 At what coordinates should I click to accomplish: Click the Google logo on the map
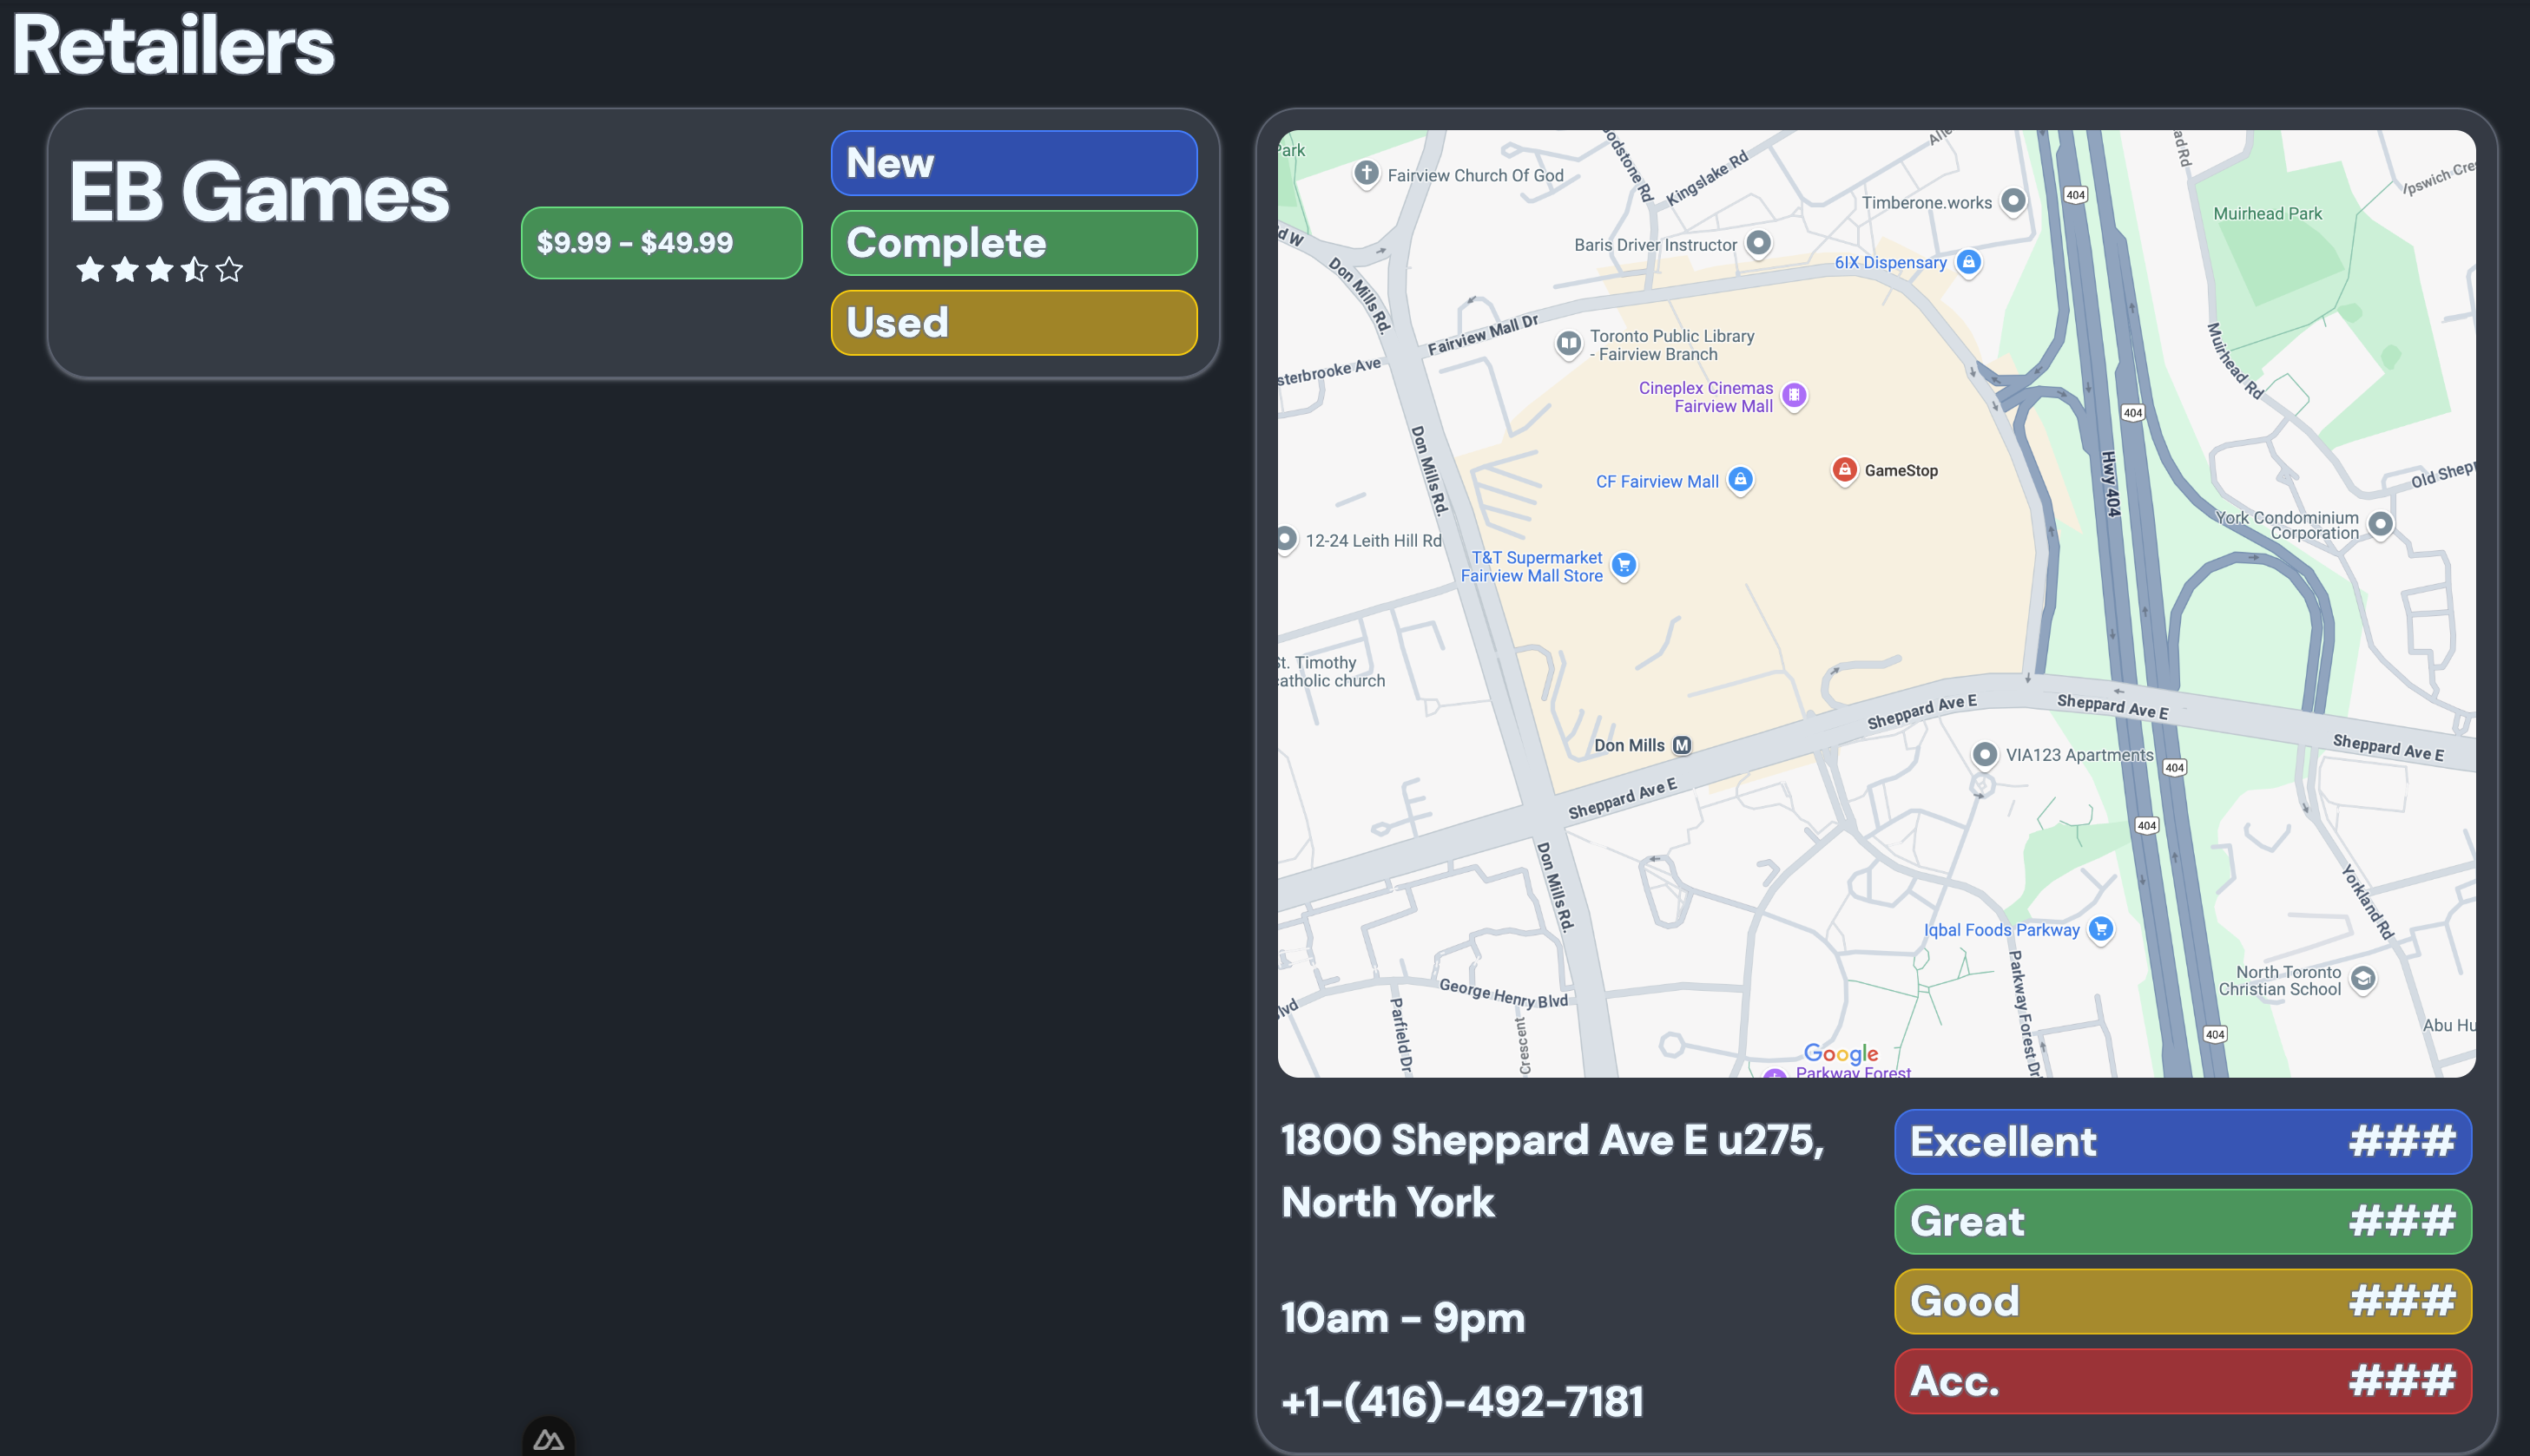click(x=1841, y=1053)
